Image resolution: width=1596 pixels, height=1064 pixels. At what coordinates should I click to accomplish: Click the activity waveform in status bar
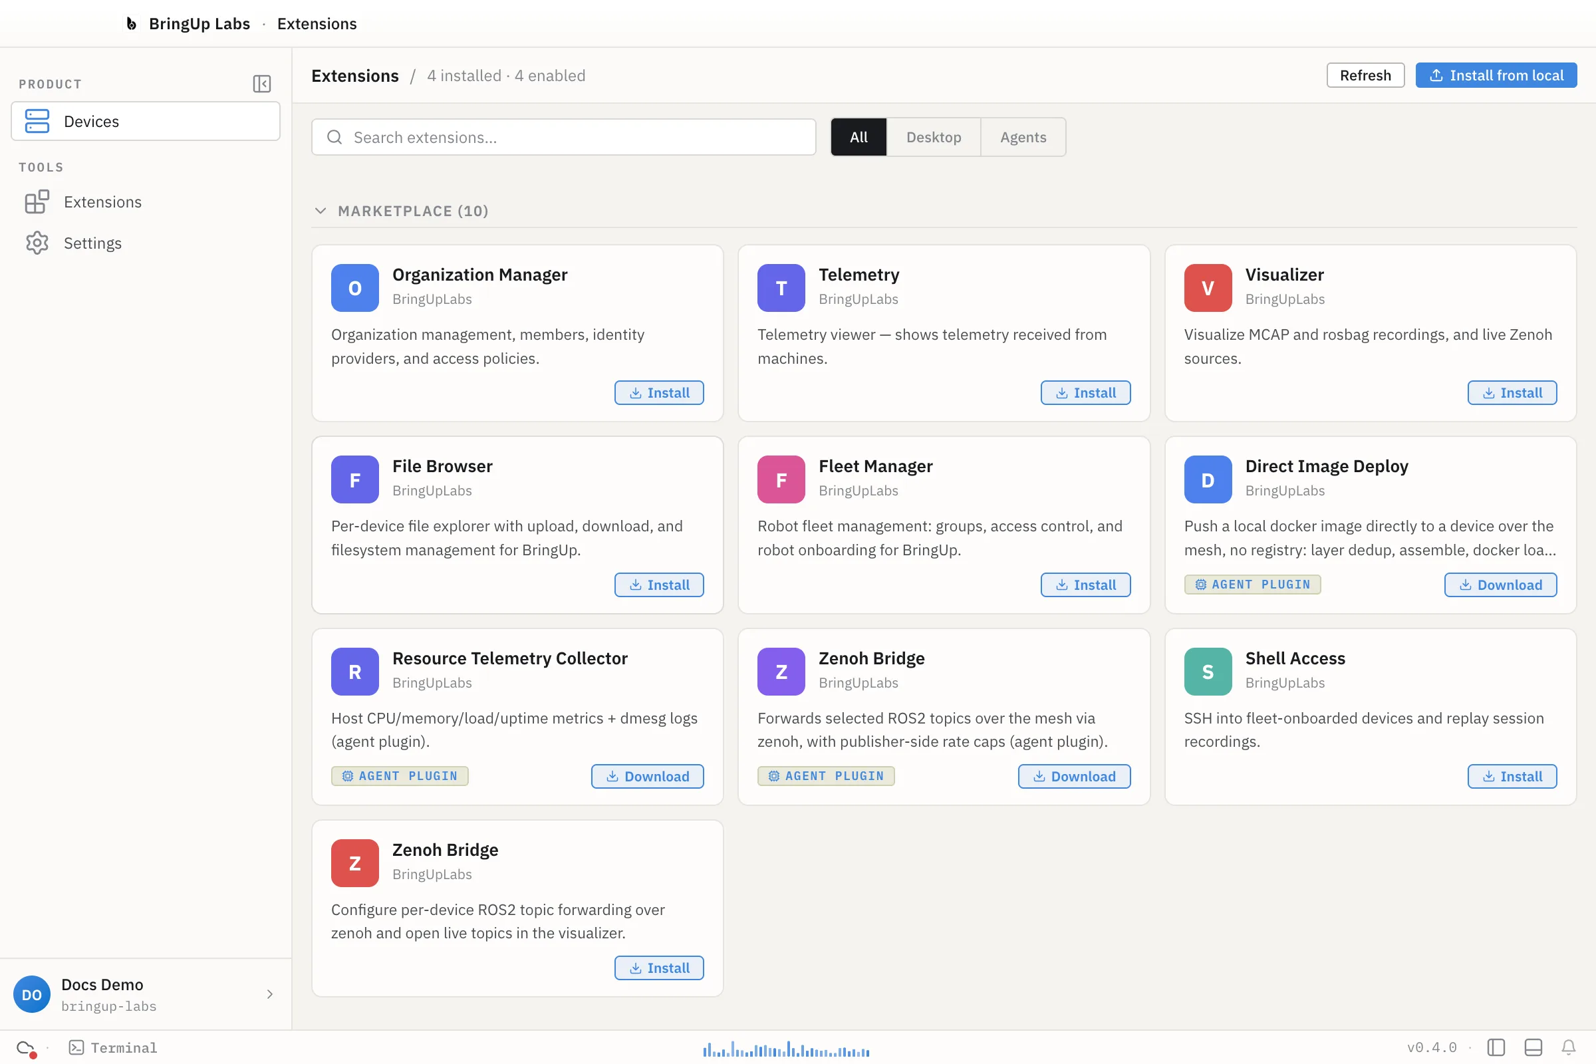[786, 1049]
